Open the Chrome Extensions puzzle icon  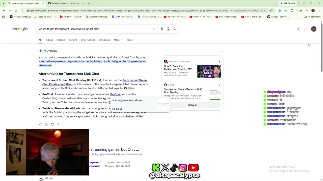292,11
